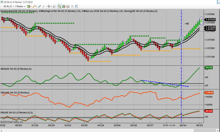Toggle the highlighted Chart Trader button
This screenshot has width=220, height=132.
59,6
